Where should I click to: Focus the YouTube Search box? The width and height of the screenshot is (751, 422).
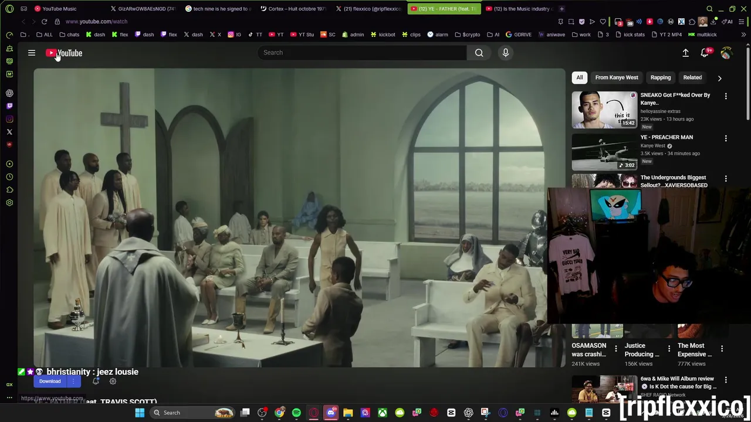(x=362, y=53)
